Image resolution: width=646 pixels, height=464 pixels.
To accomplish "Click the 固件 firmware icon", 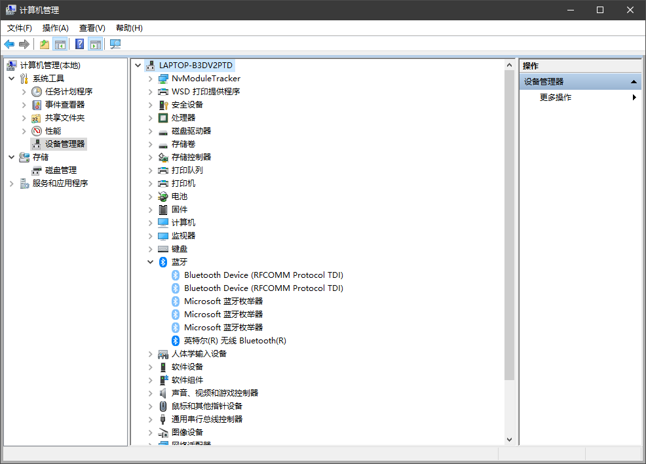I will tap(163, 210).
